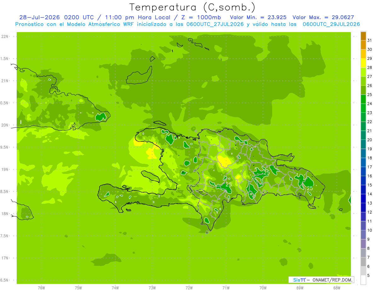Click the "20N" latitude axis label

[x=5, y=125]
